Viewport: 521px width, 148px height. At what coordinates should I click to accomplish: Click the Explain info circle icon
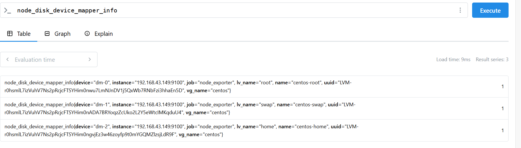(x=87, y=34)
